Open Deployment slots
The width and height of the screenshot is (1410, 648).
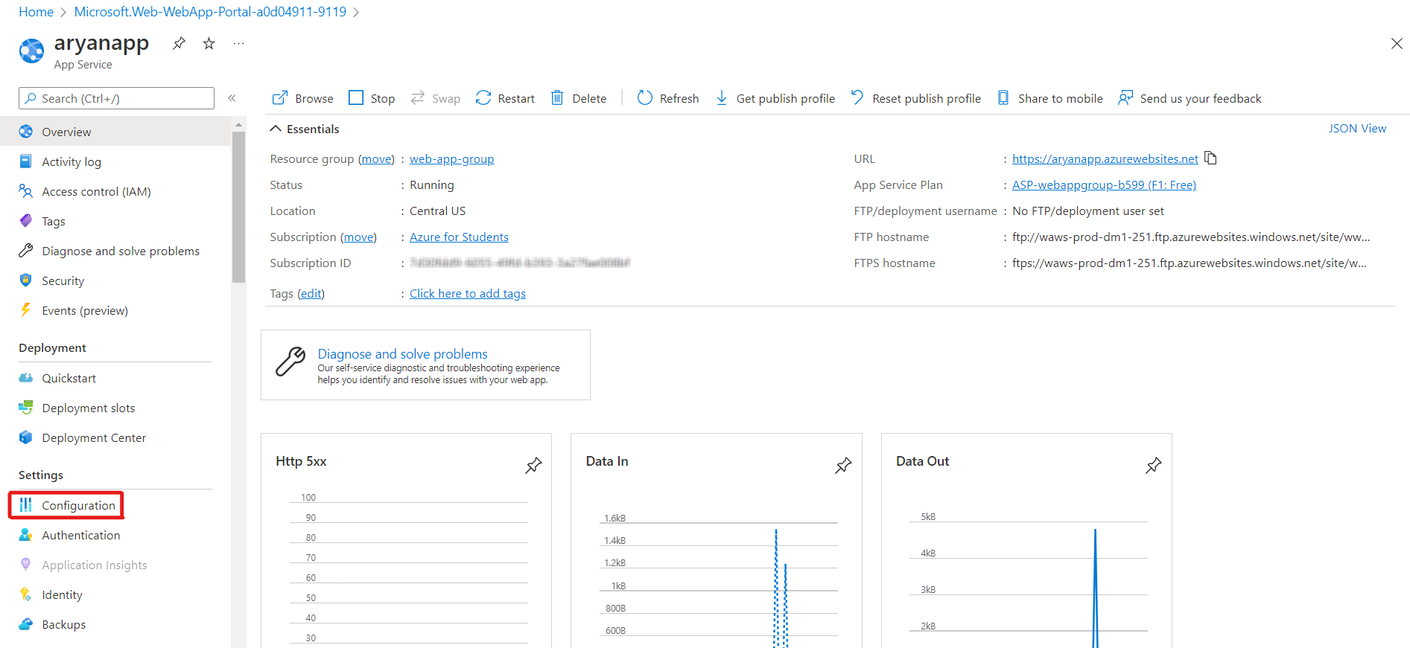click(115, 408)
